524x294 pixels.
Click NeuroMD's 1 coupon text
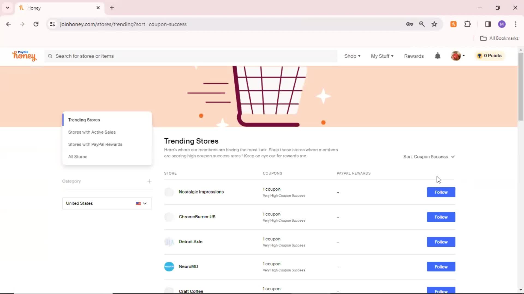[x=272, y=264]
